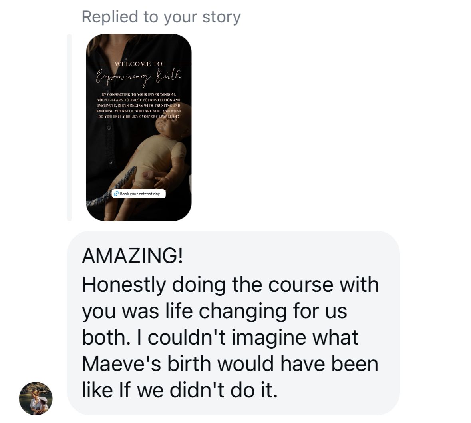Click the 'Replied to your story' label
The height and width of the screenshot is (423, 471).
click(x=161, y=17)
